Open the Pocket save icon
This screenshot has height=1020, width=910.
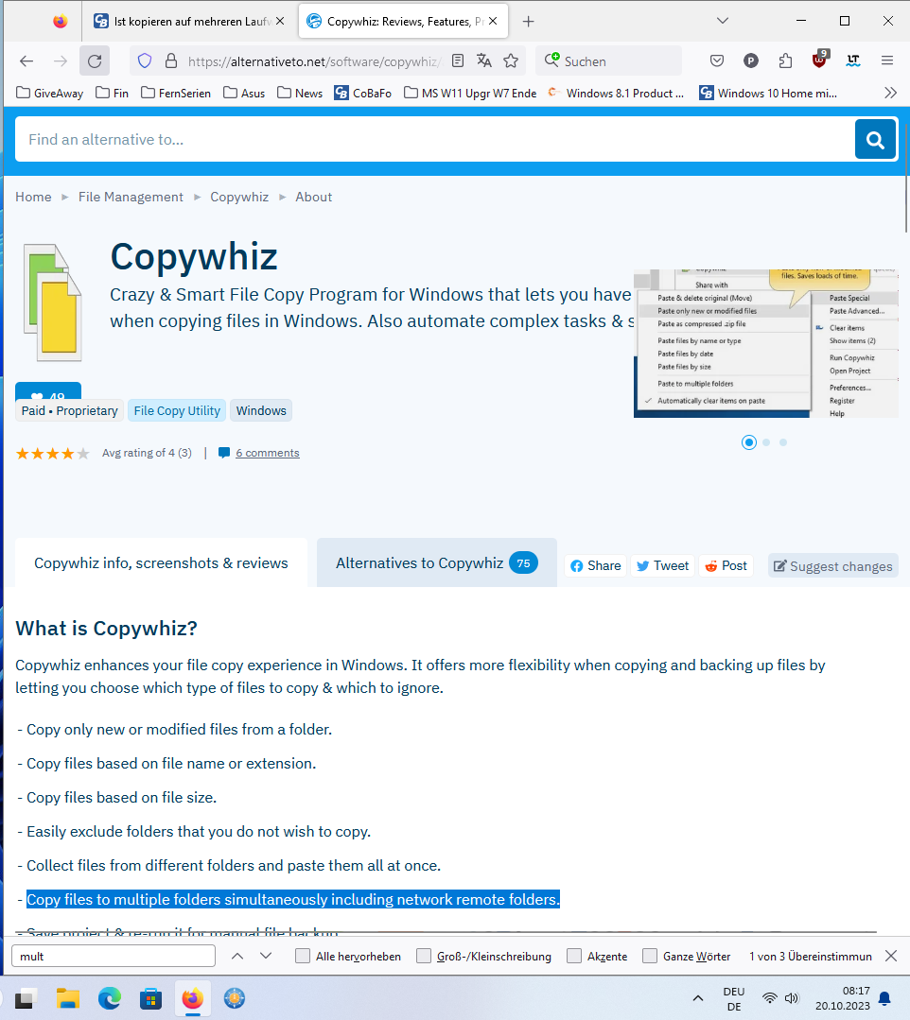(717, 61)
